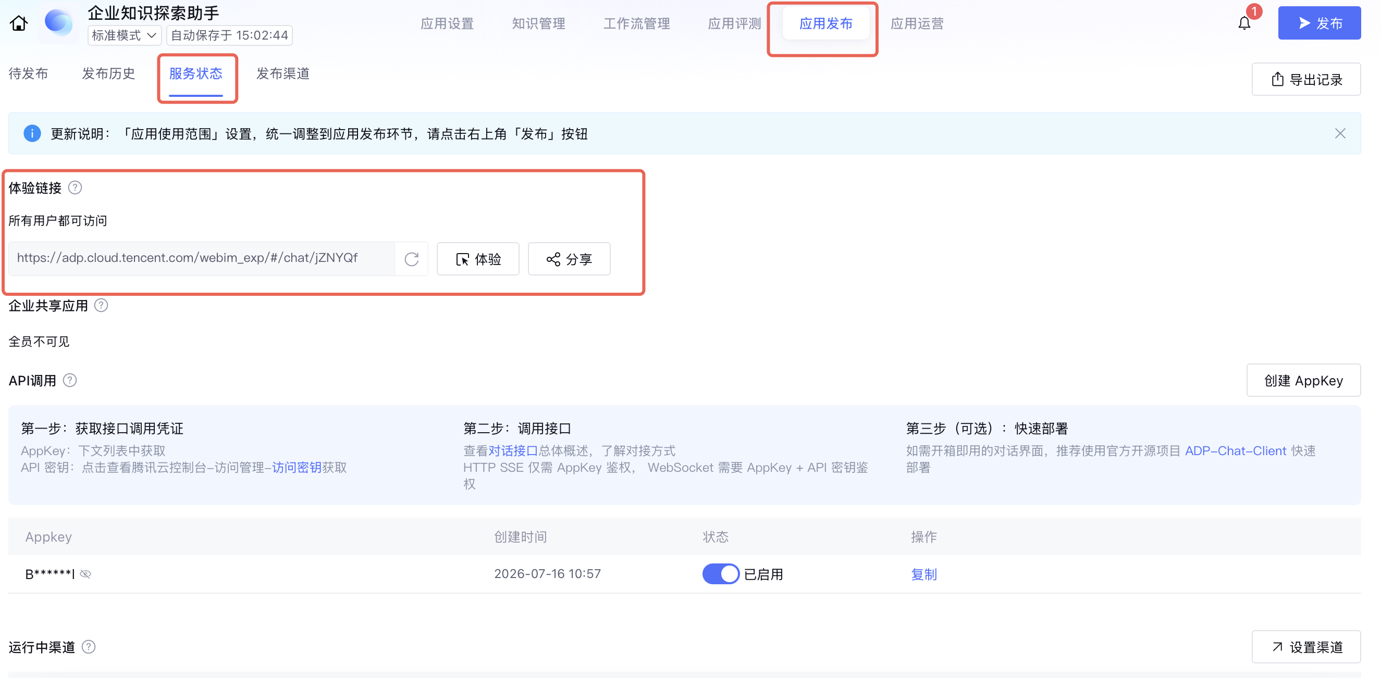Click 设置渠道 button
Viewport: 1381px width, 678px height.
[x=1306, y=647]
